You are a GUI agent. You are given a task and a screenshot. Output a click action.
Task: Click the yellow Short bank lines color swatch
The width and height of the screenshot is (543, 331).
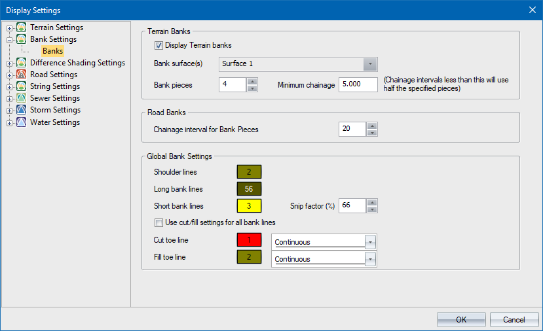pyautogui.click(x=249, y=206)
